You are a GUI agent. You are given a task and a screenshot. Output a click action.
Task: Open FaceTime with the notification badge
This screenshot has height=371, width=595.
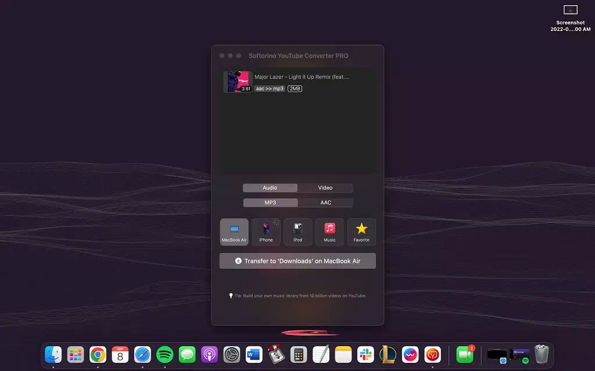tap(465, 354)
